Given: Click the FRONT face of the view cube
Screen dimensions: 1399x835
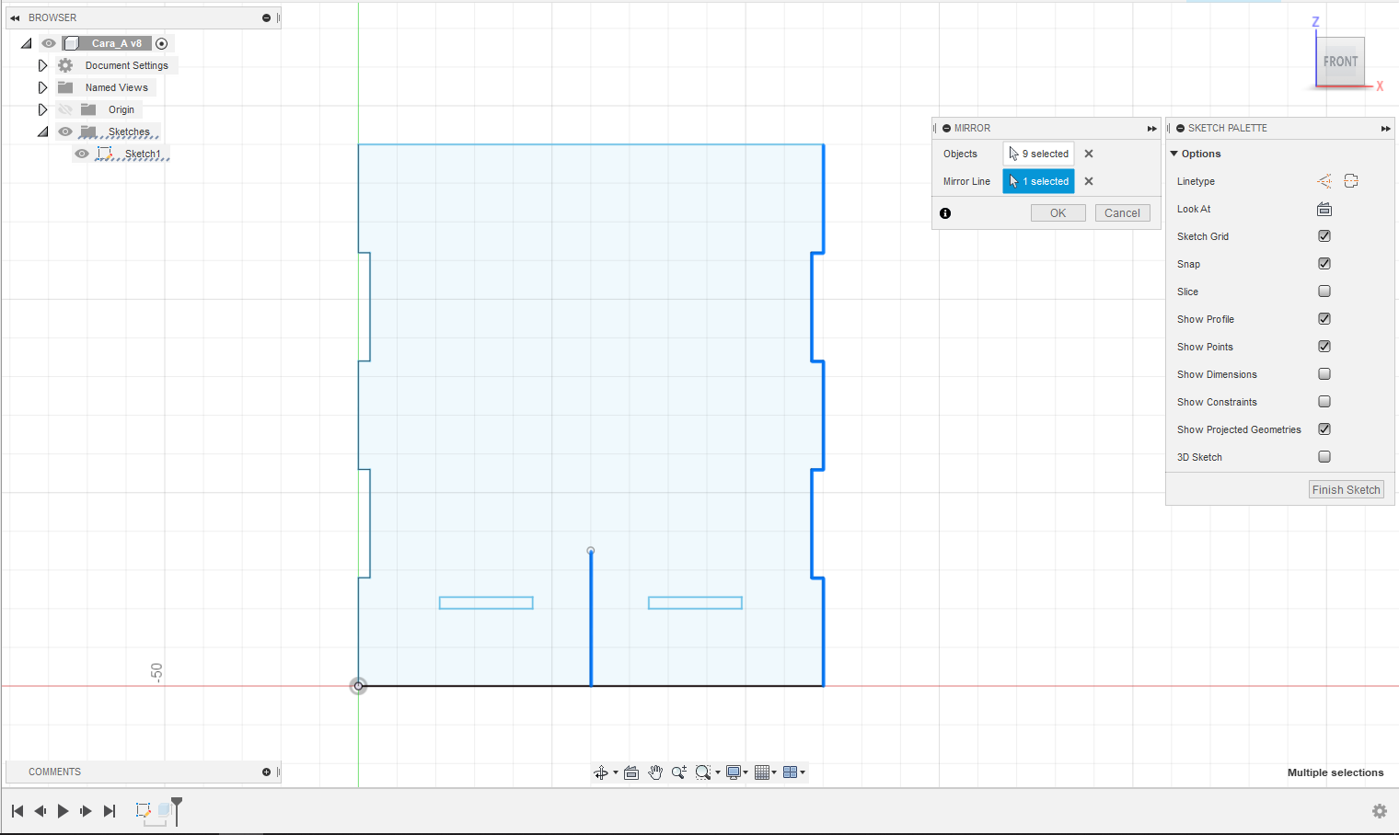Looking at the screenshot, I should pos(1340,62).
